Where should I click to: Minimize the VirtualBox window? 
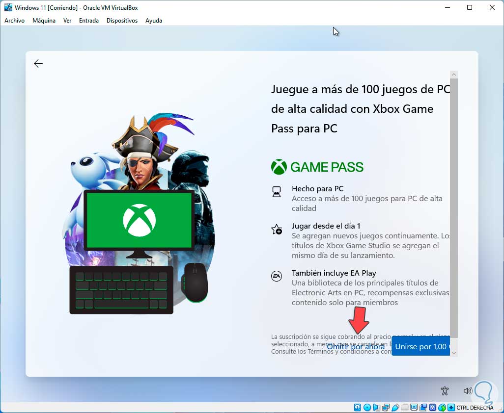click(447, 7)
